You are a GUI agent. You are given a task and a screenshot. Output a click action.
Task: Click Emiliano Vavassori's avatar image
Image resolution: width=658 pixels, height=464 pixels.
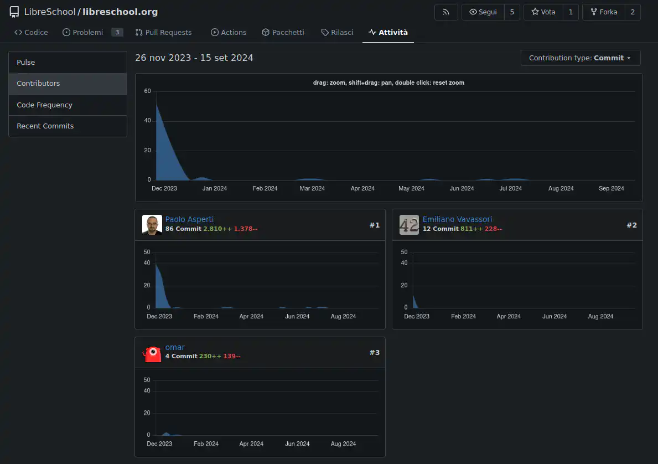409,225
